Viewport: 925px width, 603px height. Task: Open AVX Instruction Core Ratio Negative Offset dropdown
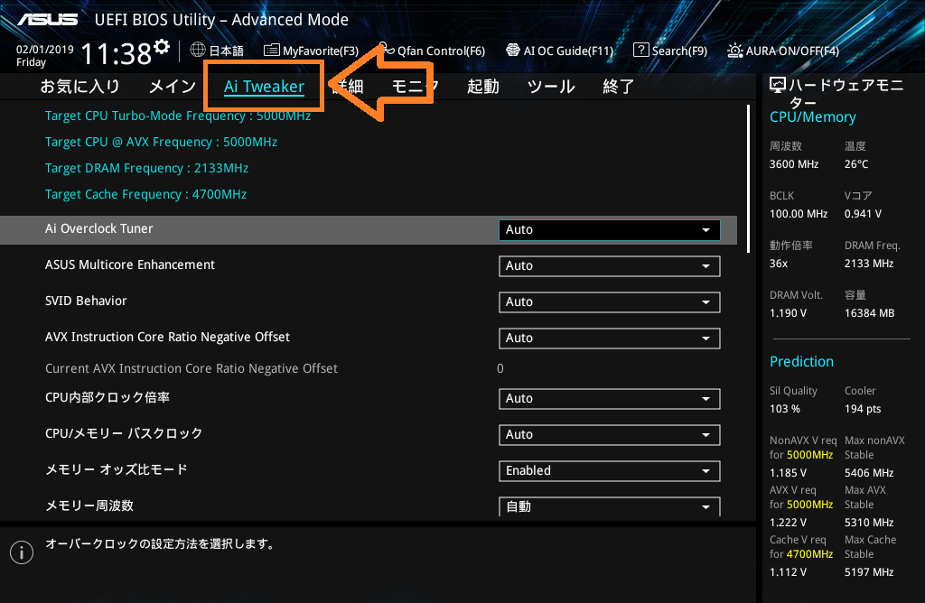tap(610, 339)
